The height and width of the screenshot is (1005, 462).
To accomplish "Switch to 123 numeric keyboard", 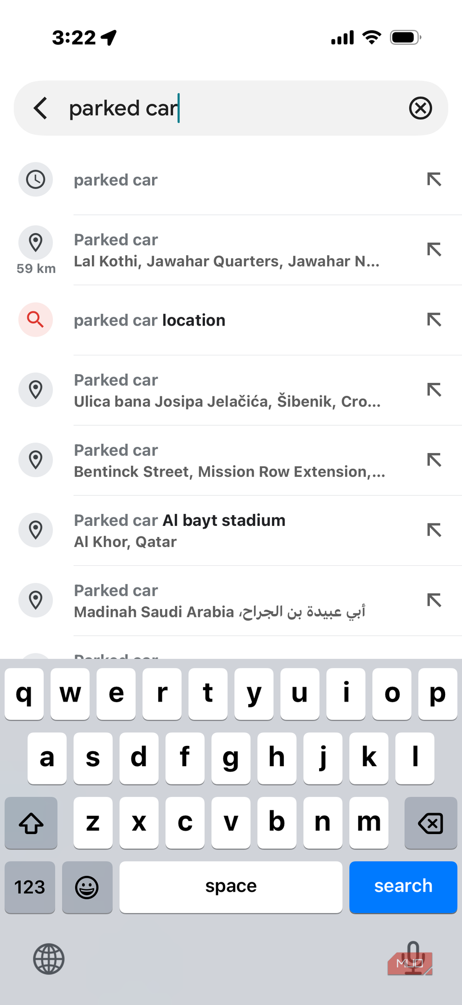I will coord(30,887).
